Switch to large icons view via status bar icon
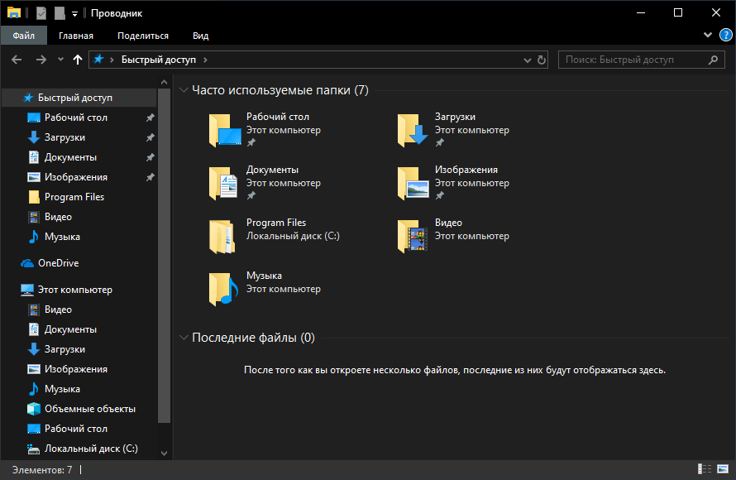736x480 pixels. coord(723,468)
